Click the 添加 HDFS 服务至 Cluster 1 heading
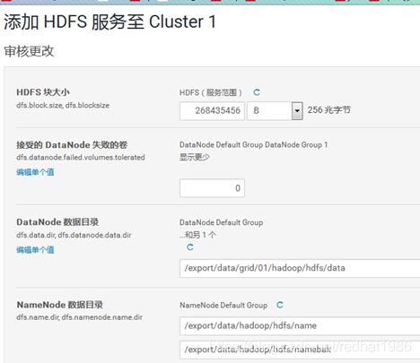Screen dimensions: 420x363 click(109, 22)
